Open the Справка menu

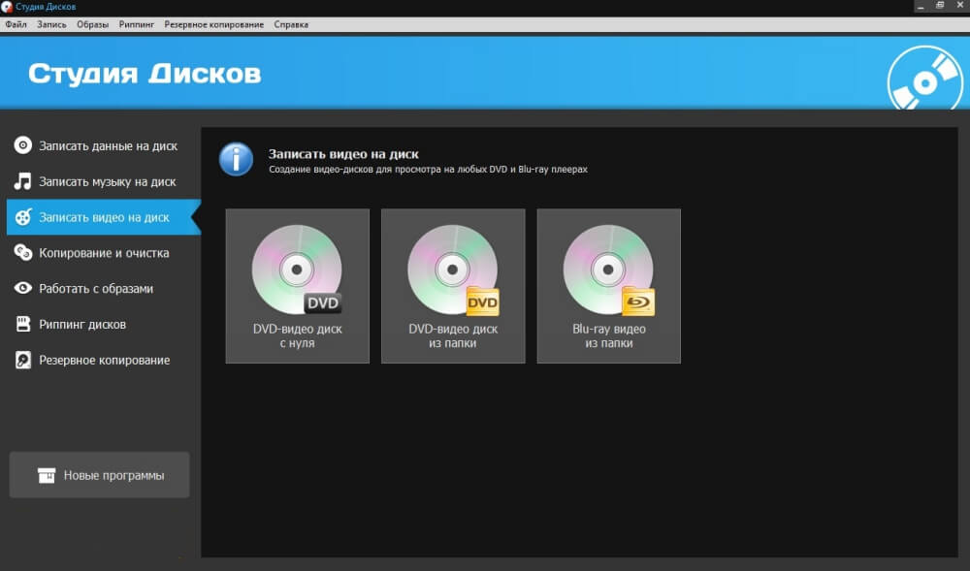pyautogui.click(x=291, y=24)
